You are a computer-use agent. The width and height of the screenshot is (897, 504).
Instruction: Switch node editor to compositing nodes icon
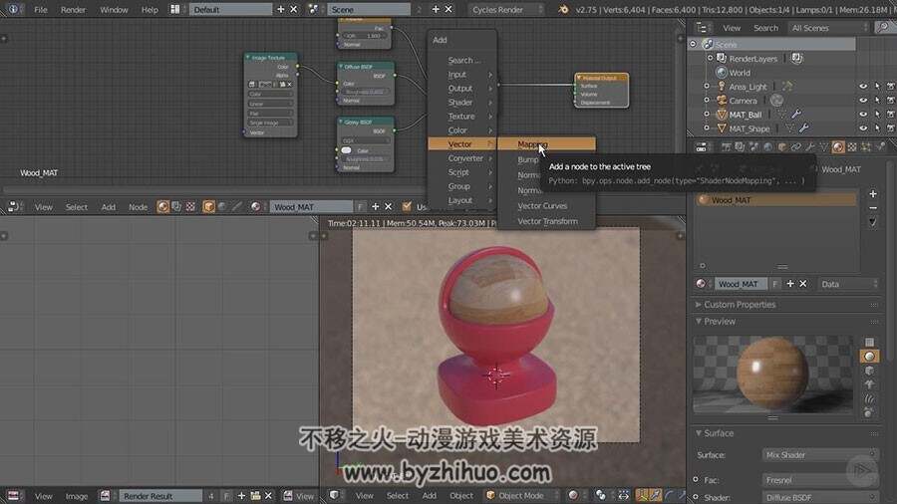tap(176, 207)
